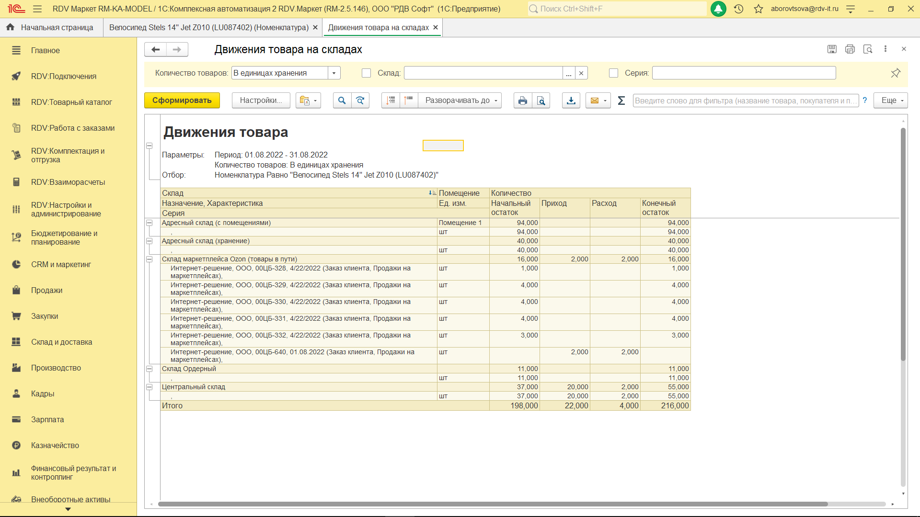Open print Preview icon in toolbar
This screenshot has height=517, width=920.
coord(541,101)
